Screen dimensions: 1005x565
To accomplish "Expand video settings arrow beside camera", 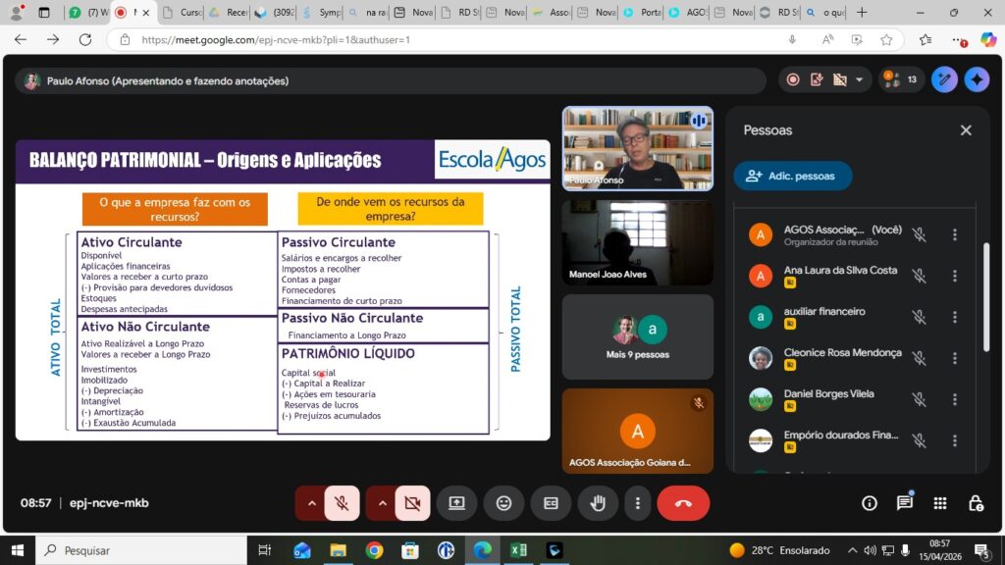I will (383, 503).
